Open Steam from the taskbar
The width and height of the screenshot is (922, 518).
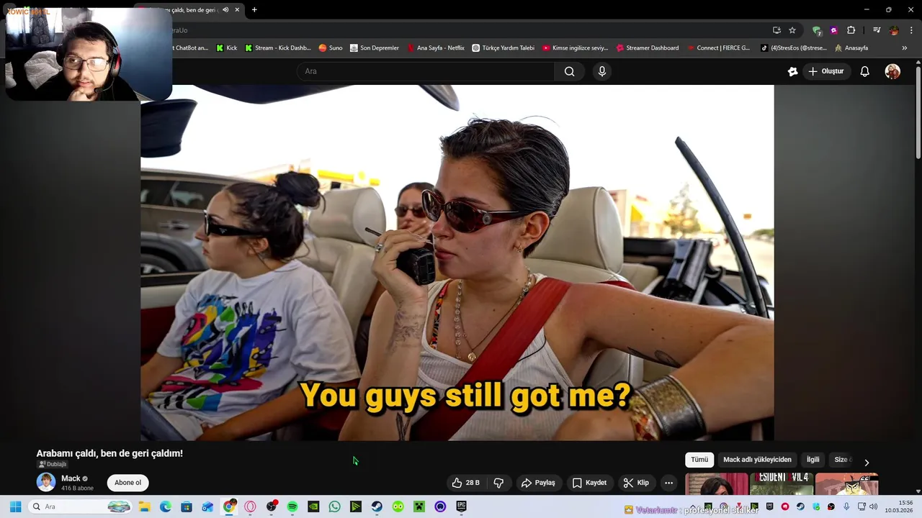(x=377, y=506)
